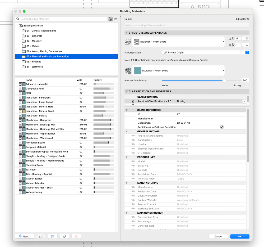Click the Building Materials root folder icon
The height and width of the screenshot is (247, 264).
point(21,26)
